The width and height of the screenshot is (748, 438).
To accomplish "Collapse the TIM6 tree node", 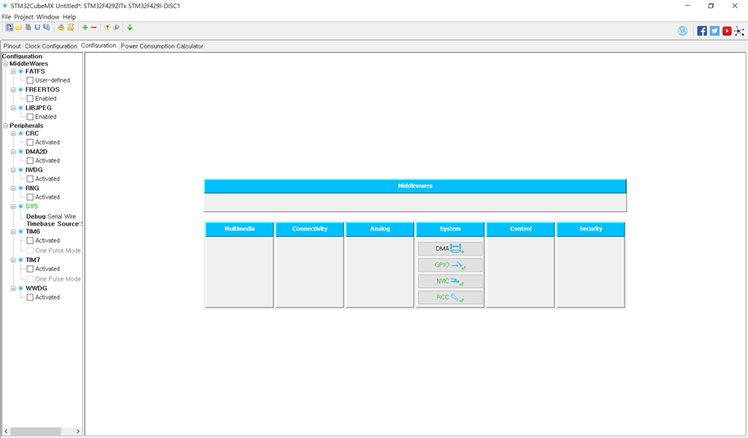I will (x=13, y=232).
